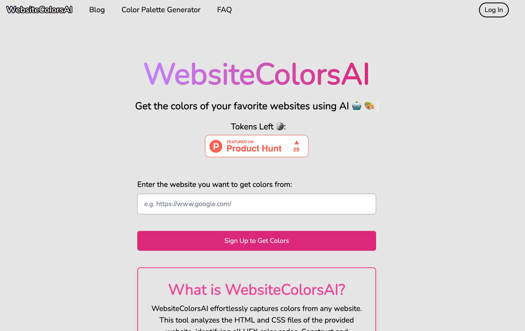525x331 pixels.
Task: Click the 'Featured on Product Hunt' link
Action: click(x=256, y=146)
